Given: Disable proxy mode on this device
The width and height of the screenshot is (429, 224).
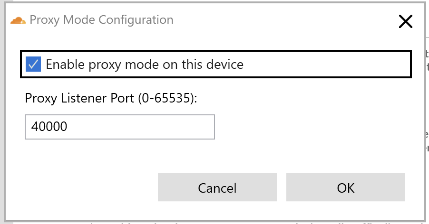Looking at the screenshot, I should pos(33,64).
